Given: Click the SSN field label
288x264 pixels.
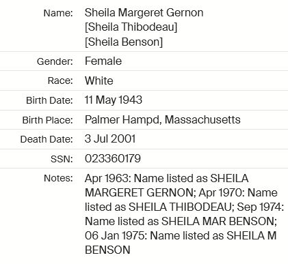Looking at the screenshot, I should pyautogui.click(x=62, y=159).
